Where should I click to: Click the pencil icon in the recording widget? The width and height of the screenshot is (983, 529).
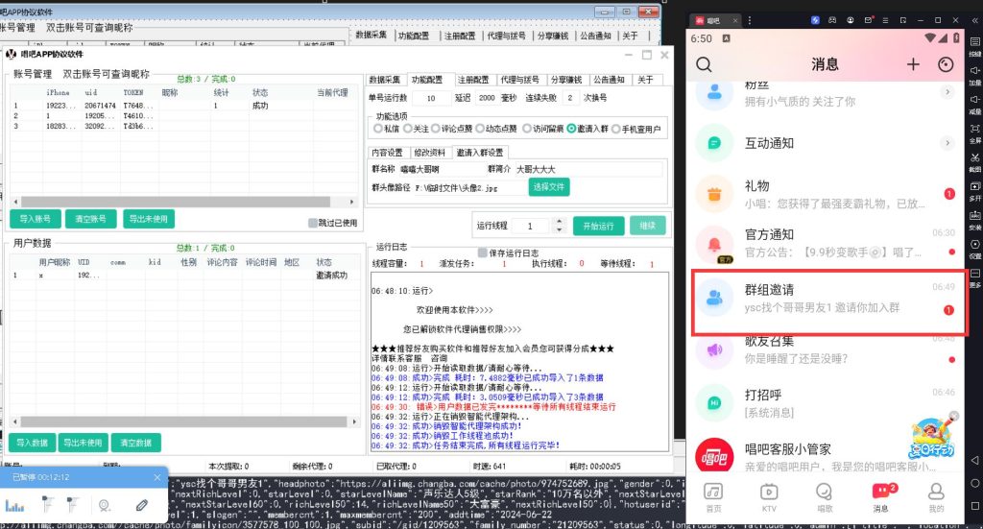point(141,504)
